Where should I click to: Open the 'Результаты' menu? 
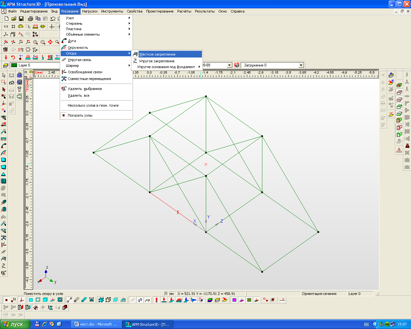point(205,11)
